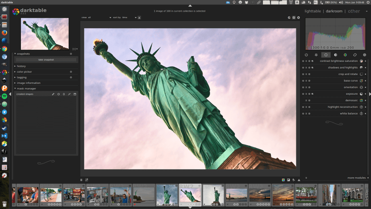Toggle shadows and highlights module on/off
371x209 pixels.
coord(303,68)
